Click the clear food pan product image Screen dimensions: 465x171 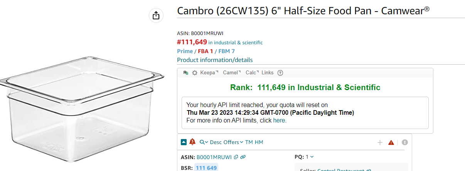pos(82,103)
